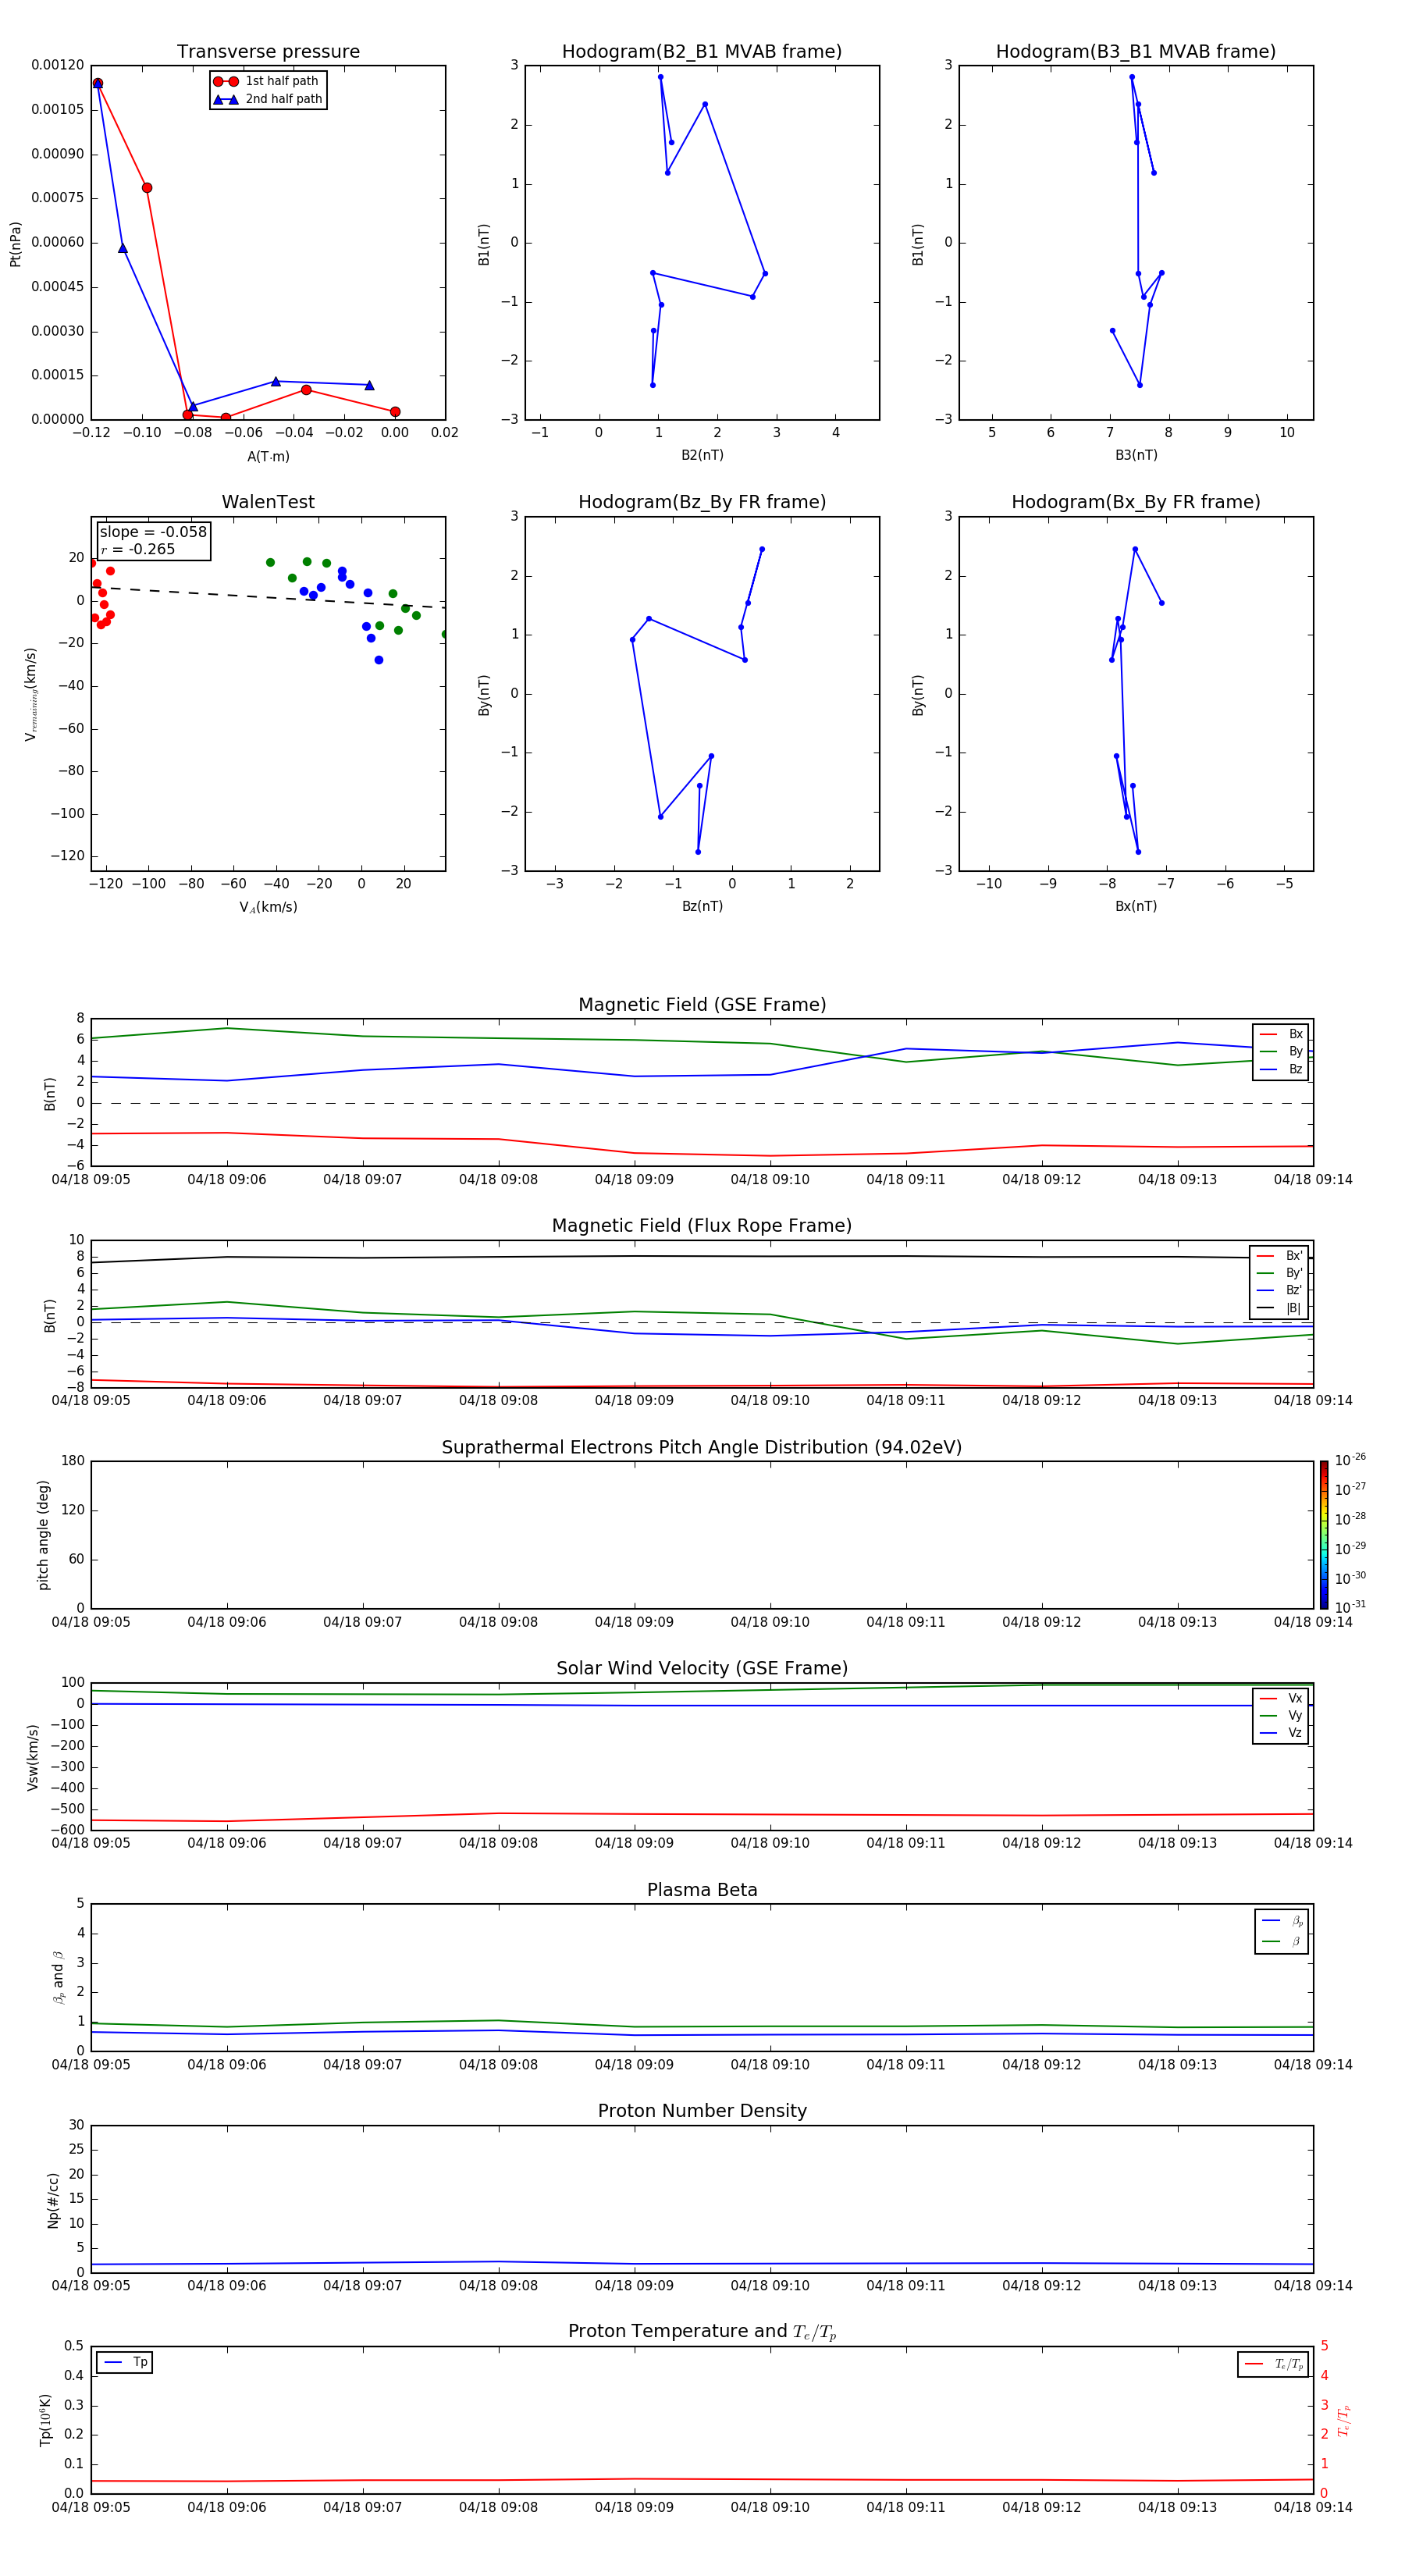Screen dimensions: 1405x2576
Task: Click 'Vsw(km/s)' y-axis label
Action: click(x=32, y=1757)
